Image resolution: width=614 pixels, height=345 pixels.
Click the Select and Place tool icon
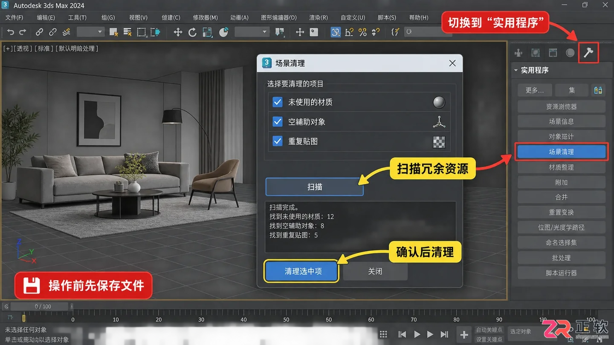223,32
